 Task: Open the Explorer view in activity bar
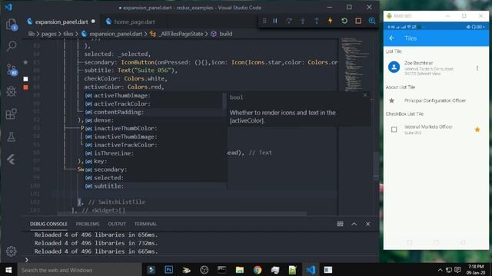12,25
